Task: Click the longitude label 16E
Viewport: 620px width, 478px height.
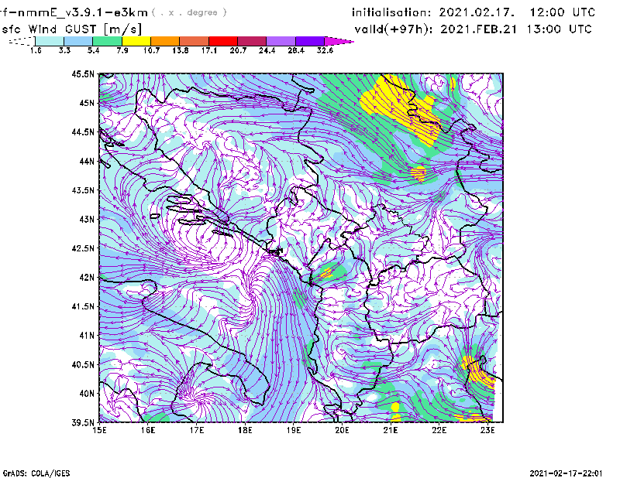Action: (x=148, y=430)
